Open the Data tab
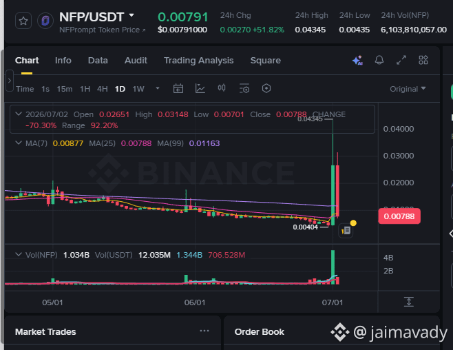 tap(98, 61)
